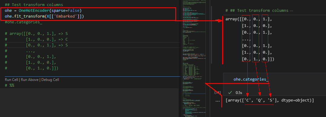Open ellipsis menu beside categories output

point(217,101)
